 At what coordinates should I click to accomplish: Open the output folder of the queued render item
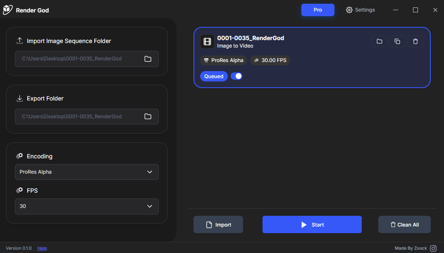click(x=380, y=41)
